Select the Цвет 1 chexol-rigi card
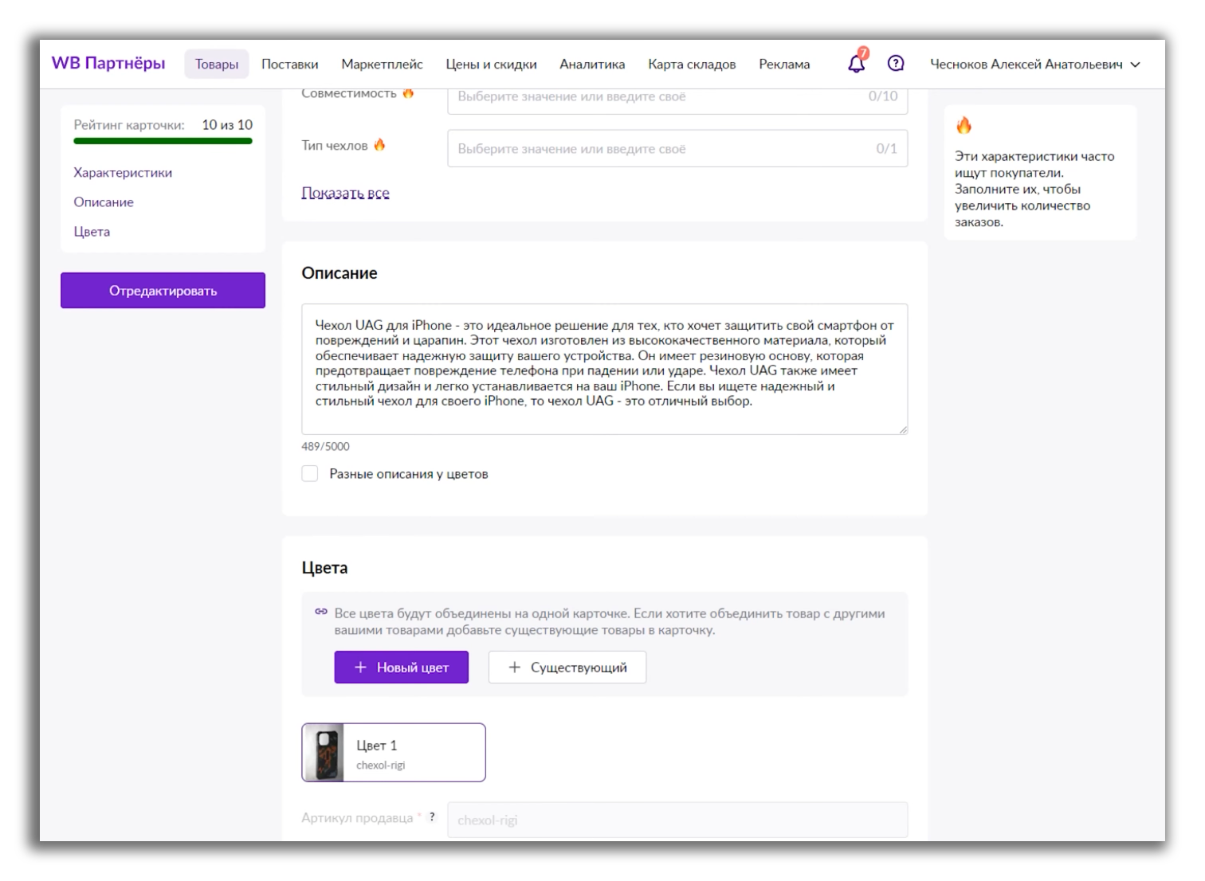 coord(394,752)
